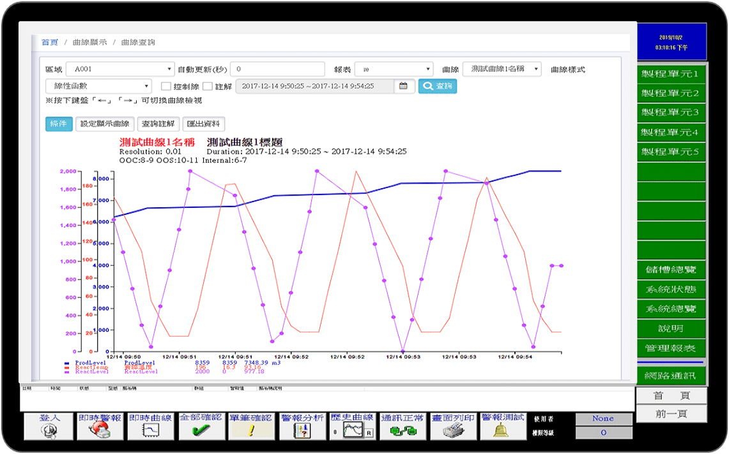Click the 匯出資料 export button
729x454 pixels.
(204, 124)
